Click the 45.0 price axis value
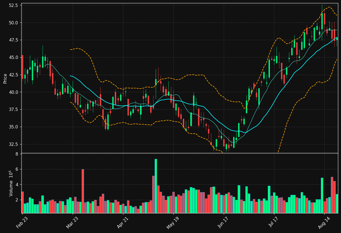Image resolution: width=341 pixels, height=233 pixels. point(14,58)
